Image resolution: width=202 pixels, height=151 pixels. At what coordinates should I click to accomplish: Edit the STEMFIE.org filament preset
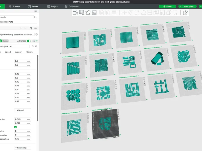[37, 34]
